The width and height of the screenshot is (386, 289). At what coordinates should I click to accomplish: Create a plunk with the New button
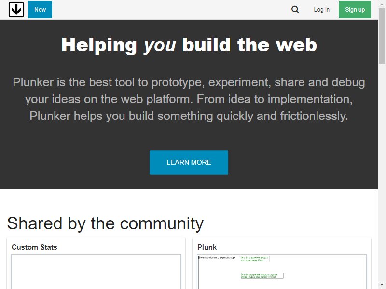pos(40,10)
